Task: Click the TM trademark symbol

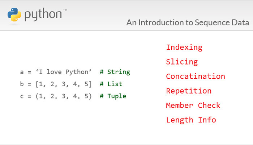Action: [65, 10]
